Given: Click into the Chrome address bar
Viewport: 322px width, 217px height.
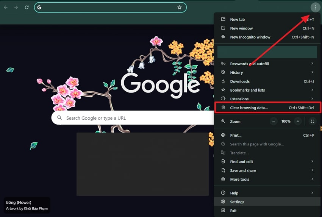Looking at the screenshot, I should coord(110,8).
